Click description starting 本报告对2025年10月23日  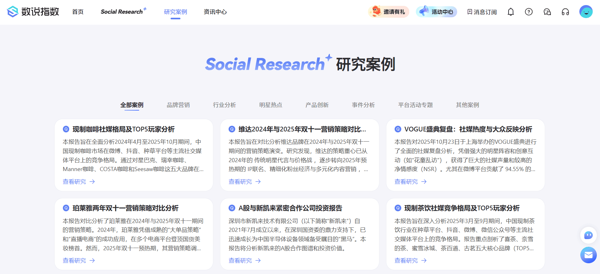coord(465,156)
